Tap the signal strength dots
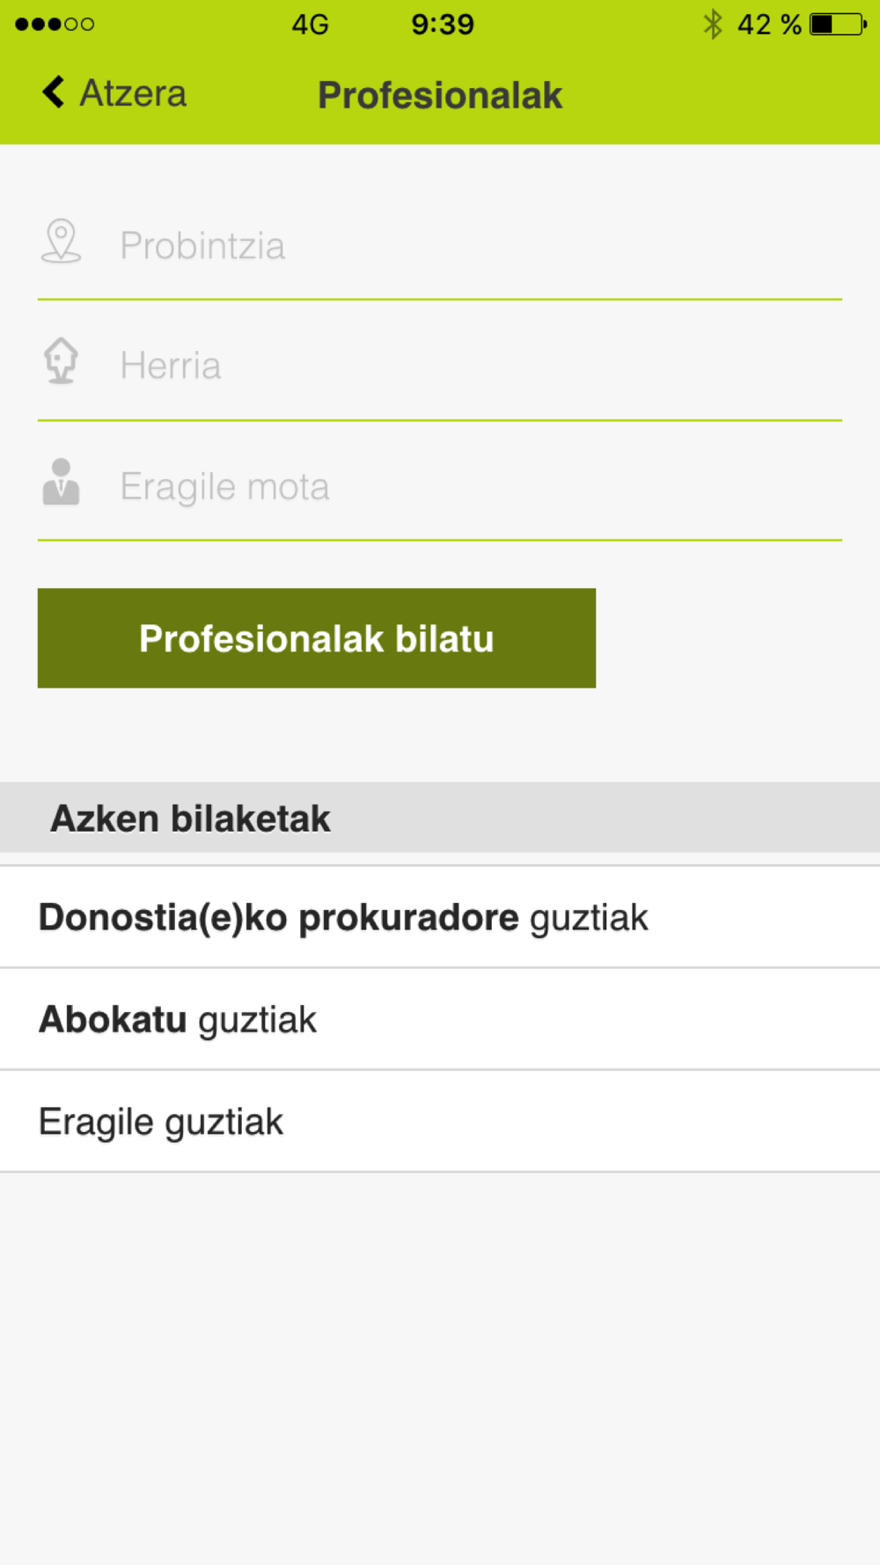The image size is (880, 1565). (55, 24)
